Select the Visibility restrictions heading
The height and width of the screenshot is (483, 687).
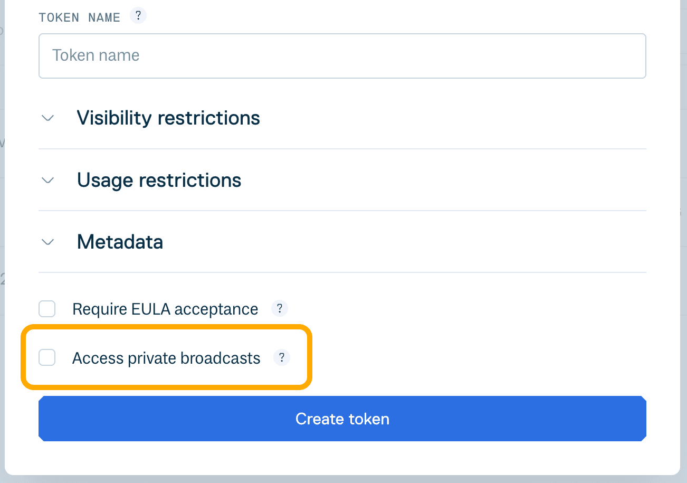click(x=168, y=118)
